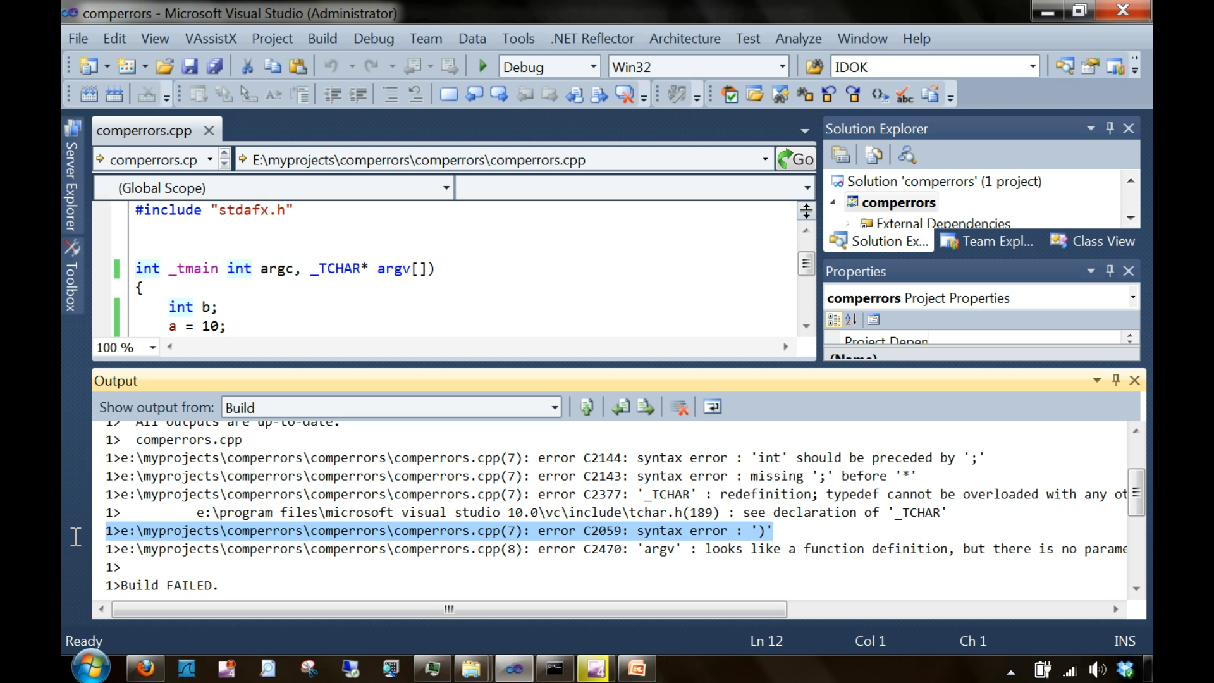Viewport: 1214px width, 683px height.
Task: Collapse the comperrors project tree node
Action: [833, 202]
